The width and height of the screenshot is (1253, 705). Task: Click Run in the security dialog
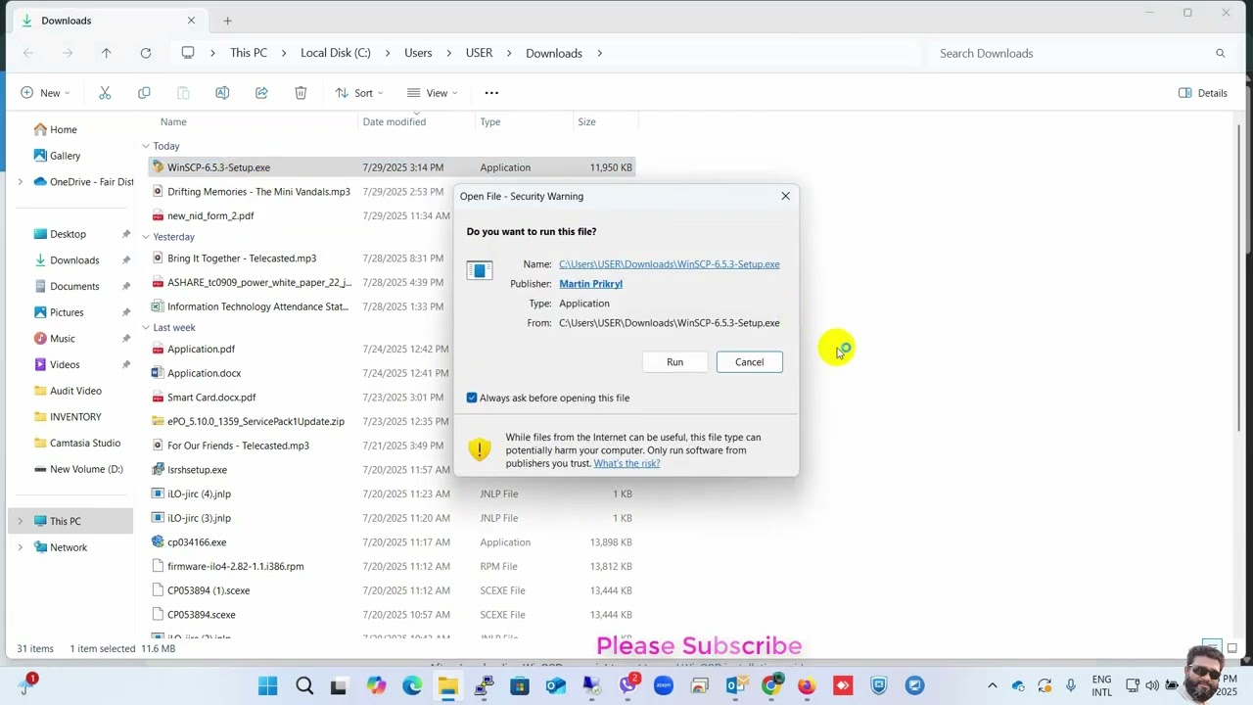pos(675,362)
